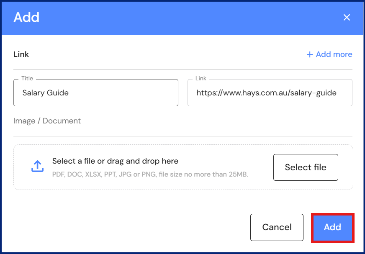Viewport: 365px width, 254px height.
Task: Focus the Title field containing Salary Guide
Action: tap(95, 93)
